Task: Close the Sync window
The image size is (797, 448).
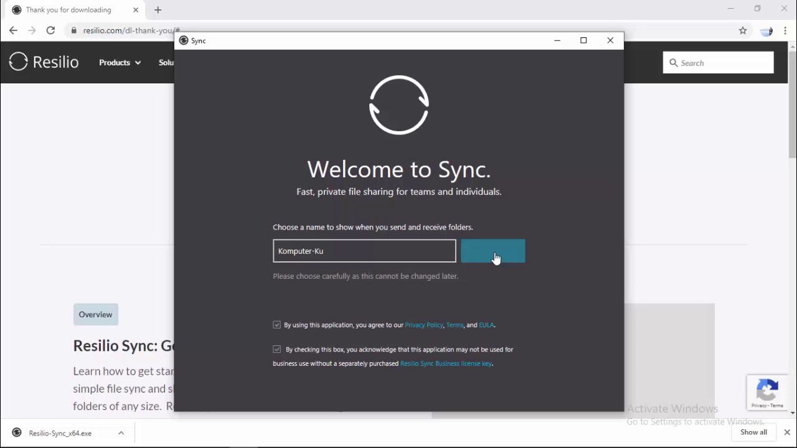Action: pyautogui.click(x=610, y=40)
